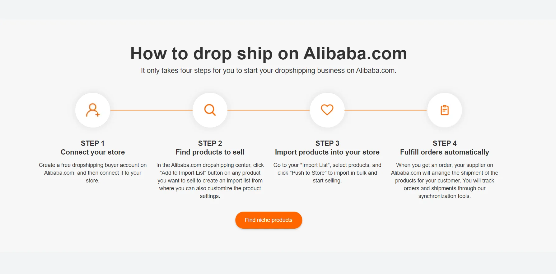The image size is (556, 274).
Task: Click the heart icon for Step 3
Action: point(327,110)
